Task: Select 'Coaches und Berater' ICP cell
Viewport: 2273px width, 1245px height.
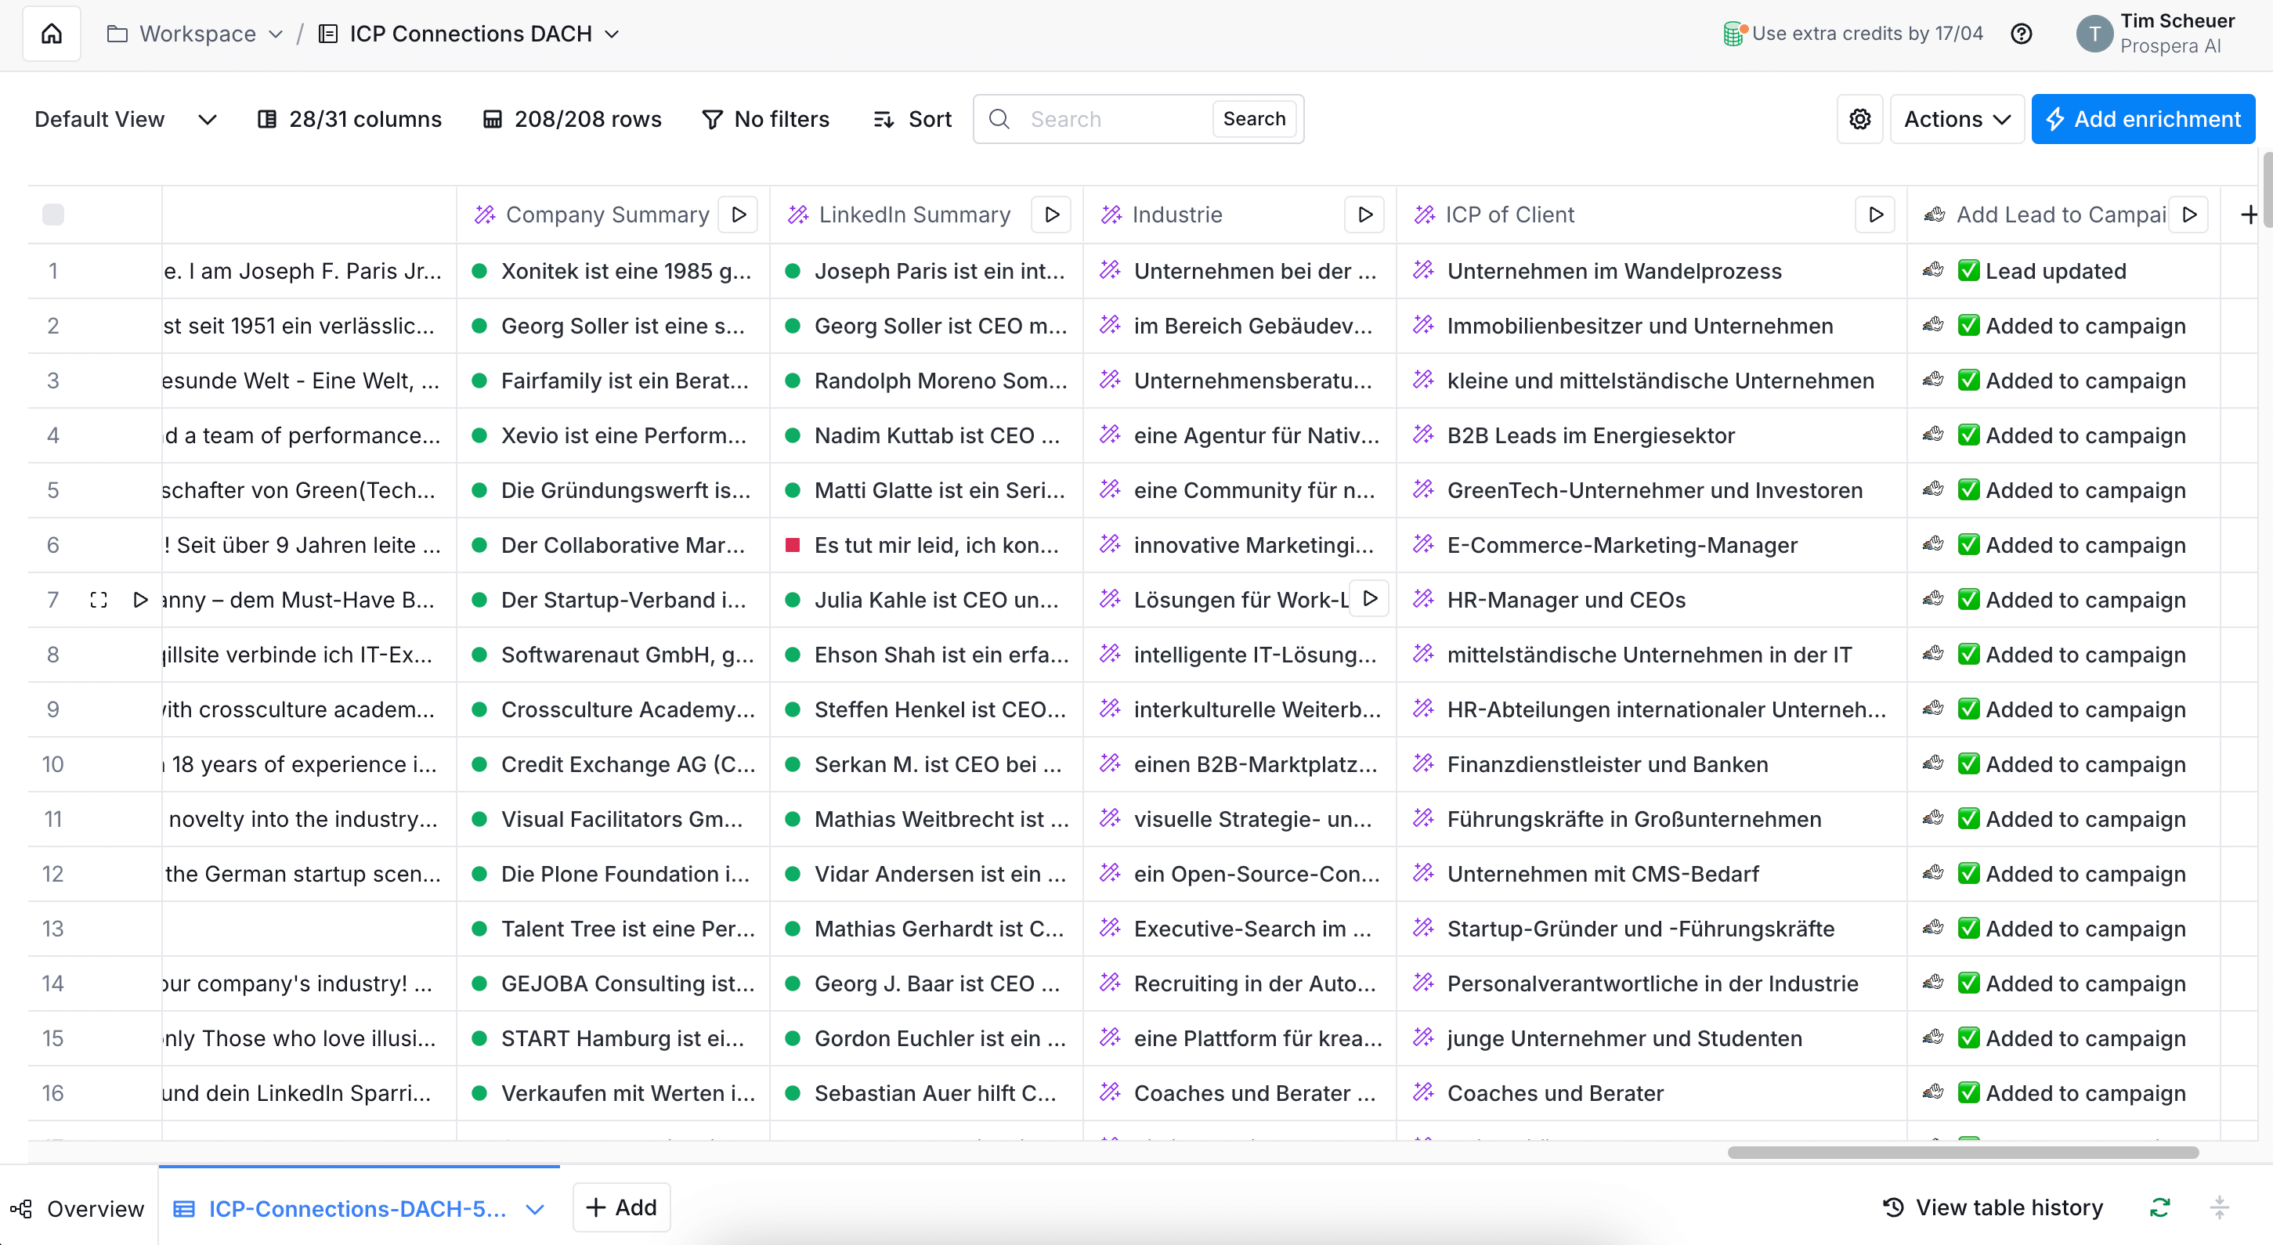Action: coord(1652,1092)
